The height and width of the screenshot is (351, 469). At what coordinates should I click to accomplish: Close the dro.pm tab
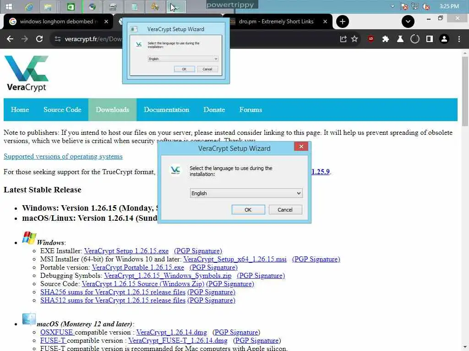click(x=325, y=21)
